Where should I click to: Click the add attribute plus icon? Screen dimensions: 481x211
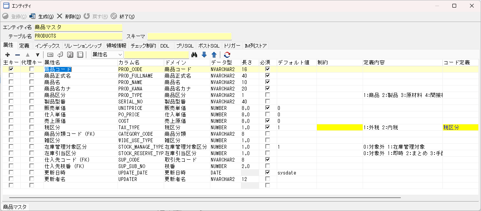[x=7, y=55]
